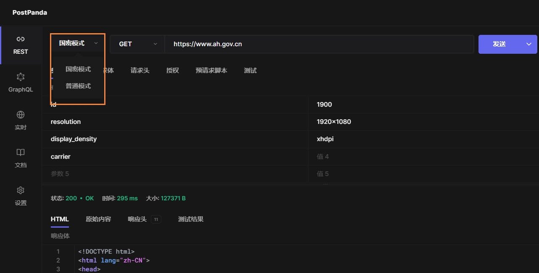View the 响应头 response headers tab
The height and width of the screenshot is (273, 539).
[x=137, y=219]
